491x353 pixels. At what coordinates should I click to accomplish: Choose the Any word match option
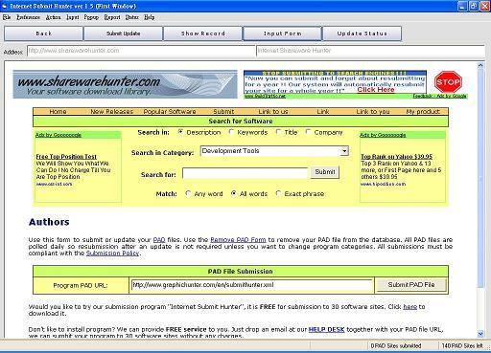coord(188,193)
